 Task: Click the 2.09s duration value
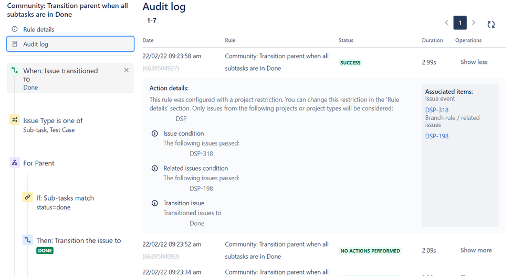pyautogui.click(x=429, y=250)
